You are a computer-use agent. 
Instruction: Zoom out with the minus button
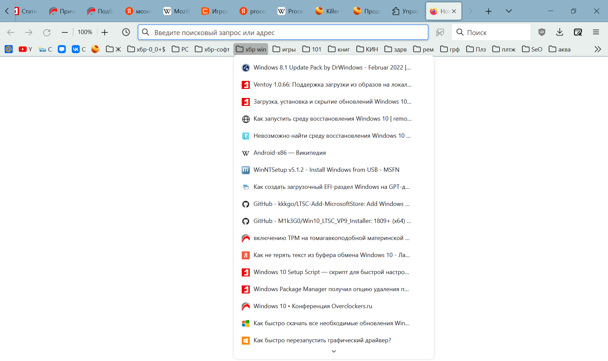[65, 32]
